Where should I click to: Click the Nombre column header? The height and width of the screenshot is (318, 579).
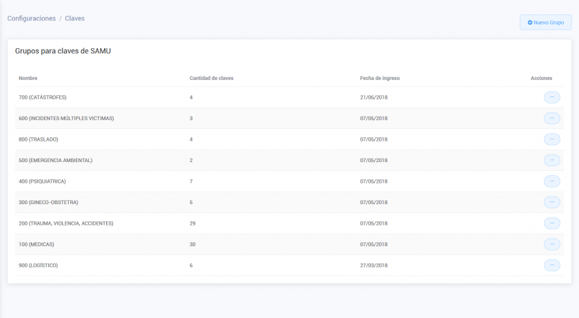[x=28, y=78]
